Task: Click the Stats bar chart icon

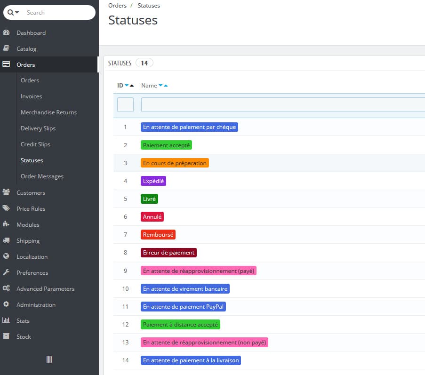Action: tap(6, 321)
